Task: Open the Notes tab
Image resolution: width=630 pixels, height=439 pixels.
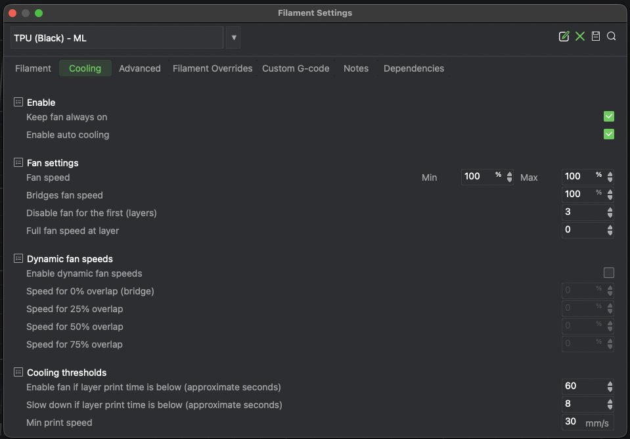Action: (356, 68)
